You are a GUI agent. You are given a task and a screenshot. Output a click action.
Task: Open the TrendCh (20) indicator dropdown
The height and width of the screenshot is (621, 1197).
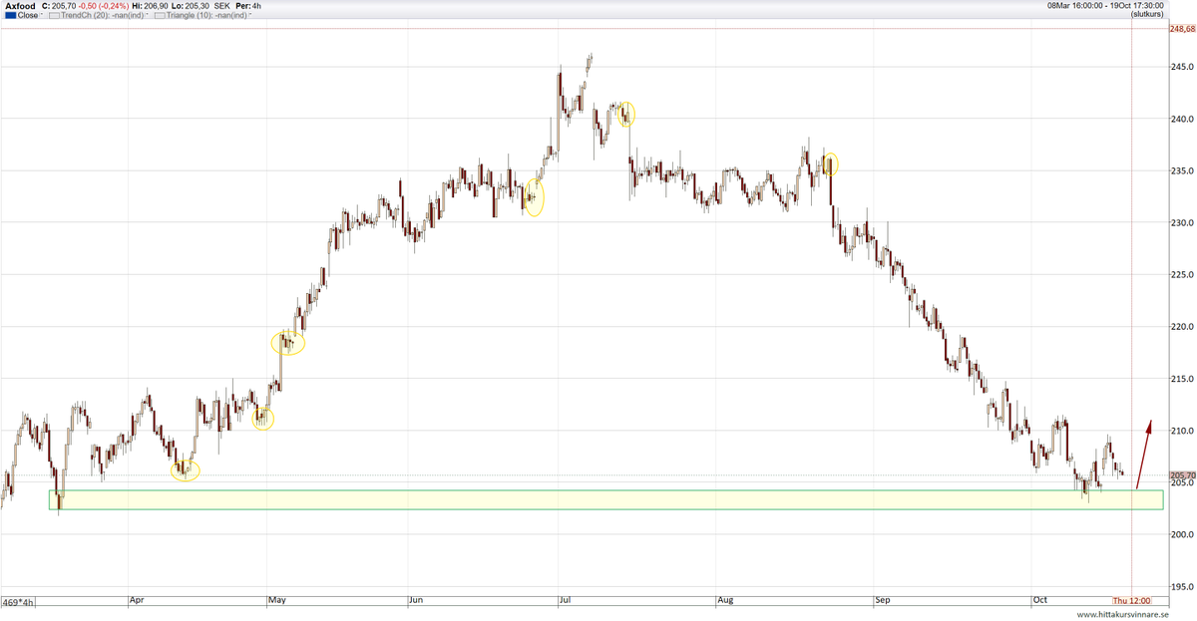tap(149, 16)
